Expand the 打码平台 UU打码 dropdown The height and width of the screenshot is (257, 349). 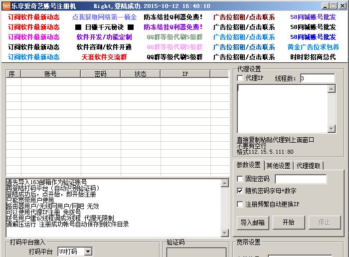coord(88,252)
